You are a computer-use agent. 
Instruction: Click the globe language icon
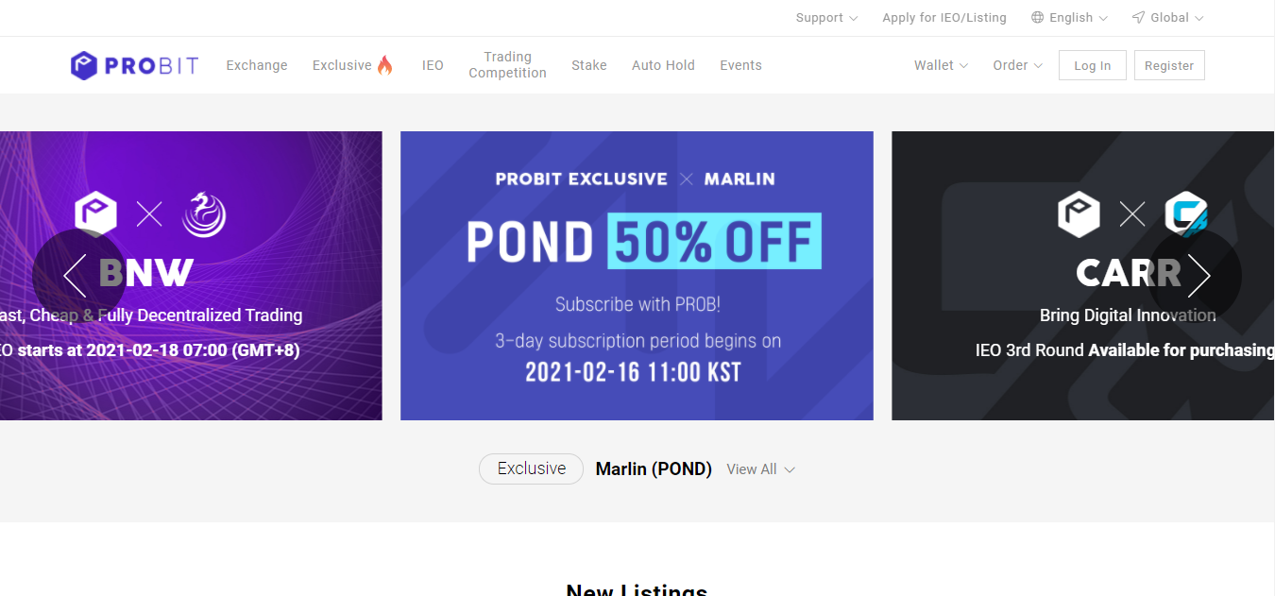pyautogui.click(x=1038, y=18)
